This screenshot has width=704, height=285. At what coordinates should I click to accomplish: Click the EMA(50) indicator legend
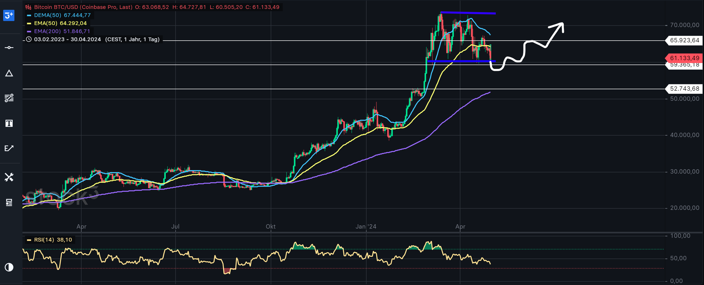(x=60, y=23)
